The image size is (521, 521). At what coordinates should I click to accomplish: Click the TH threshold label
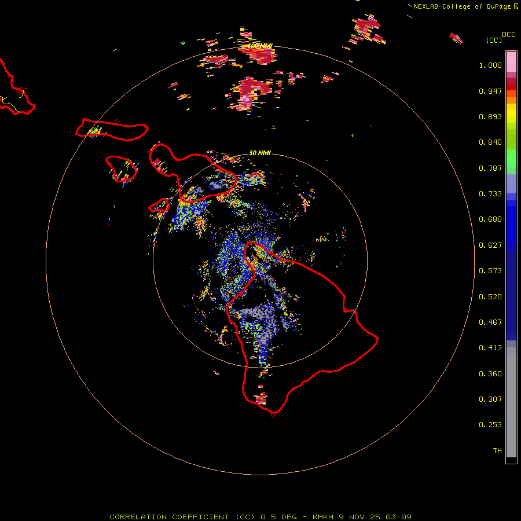(497, 451)
